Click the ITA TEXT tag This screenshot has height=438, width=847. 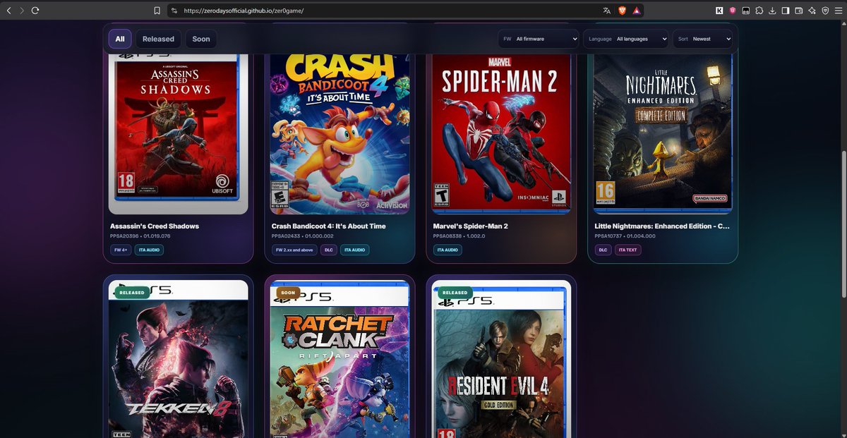[628, 250]
